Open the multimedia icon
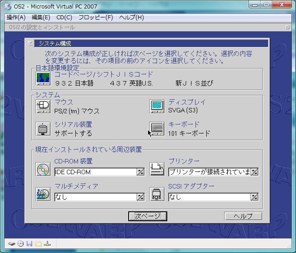 tap(43, 194)
